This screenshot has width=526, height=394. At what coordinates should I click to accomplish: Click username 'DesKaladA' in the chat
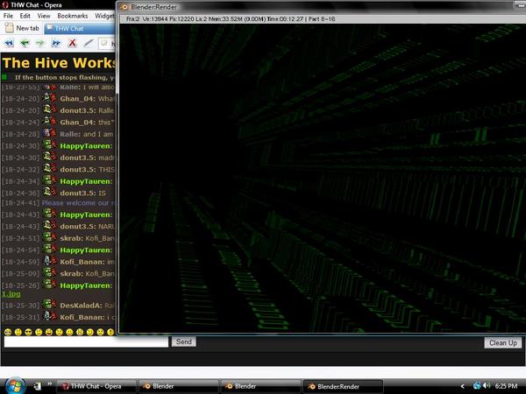point(81,306)
